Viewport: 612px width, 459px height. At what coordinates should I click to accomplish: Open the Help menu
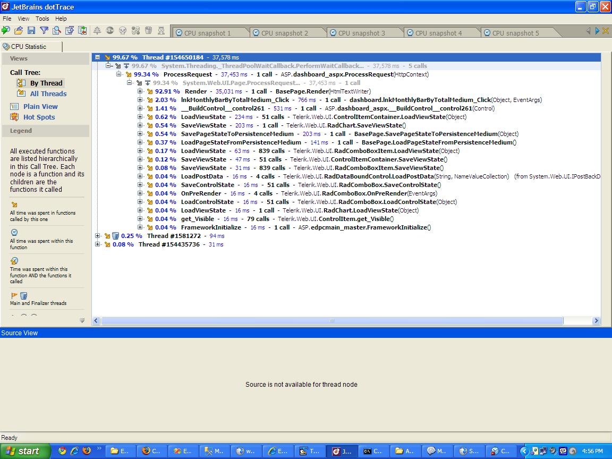[61, 19]
